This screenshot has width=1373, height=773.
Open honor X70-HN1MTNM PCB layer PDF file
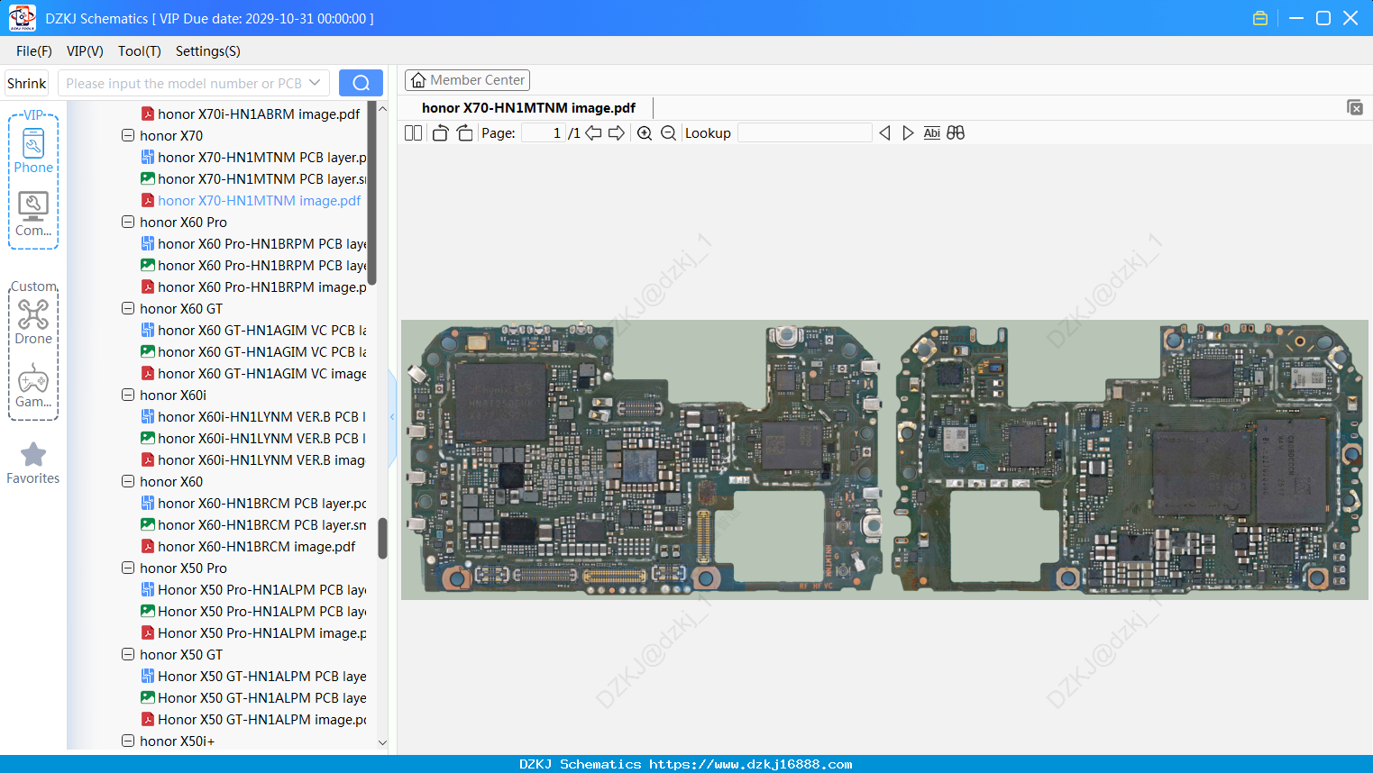[x=254, y=158]
